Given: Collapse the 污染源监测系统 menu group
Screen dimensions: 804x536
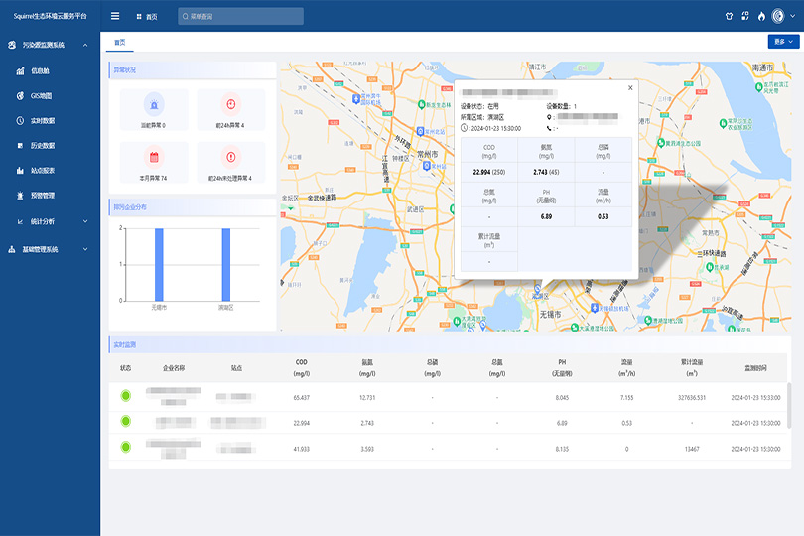Looking at the screenshot, I should point(50,45).
